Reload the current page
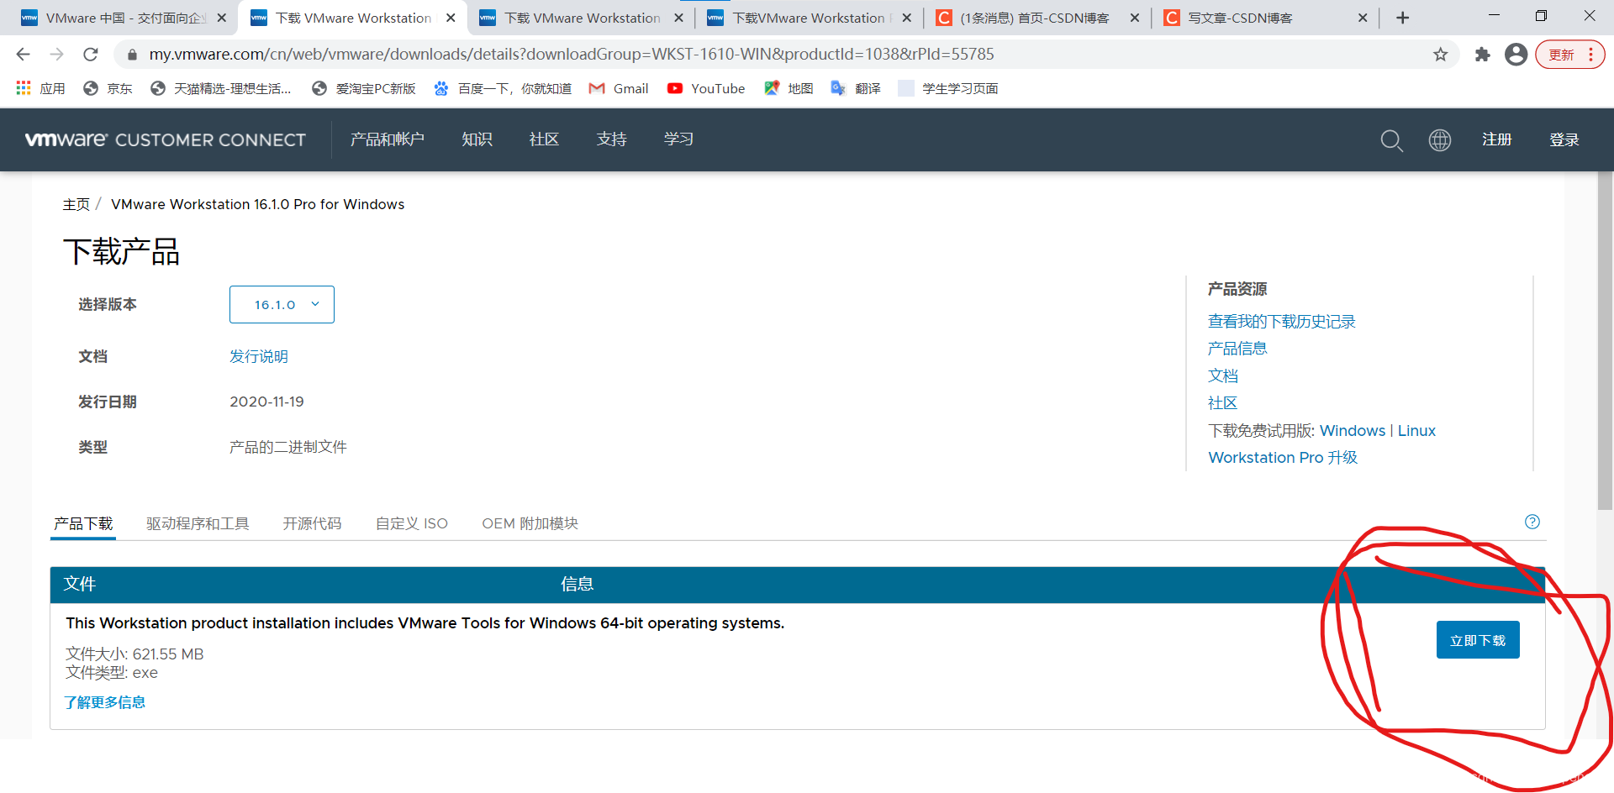This screenshot has width=1614, height=793. [91, 55]
